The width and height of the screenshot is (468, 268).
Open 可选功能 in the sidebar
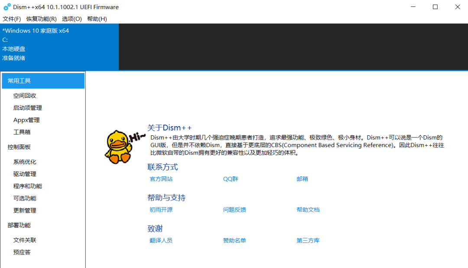(24, 198)
